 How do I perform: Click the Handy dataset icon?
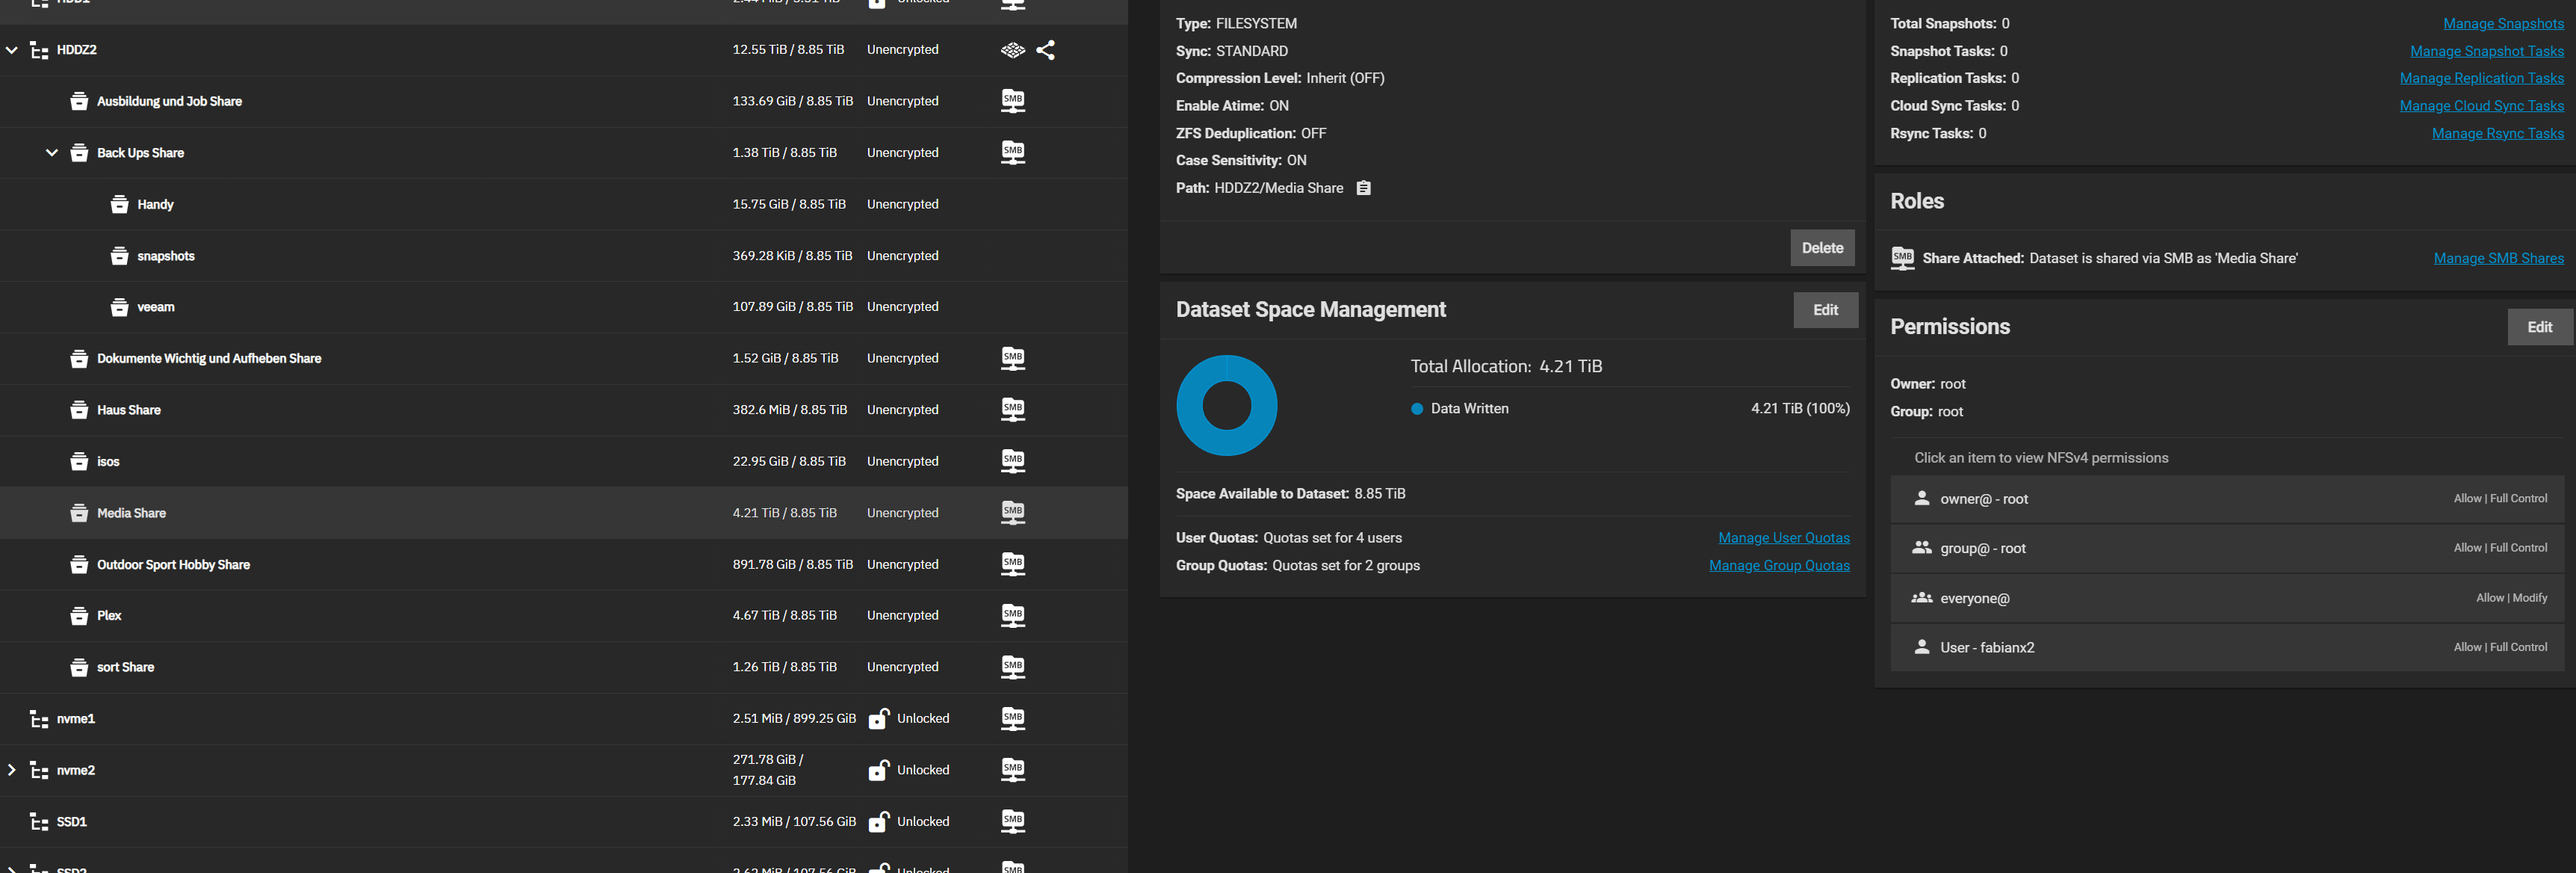pos(119,204)
